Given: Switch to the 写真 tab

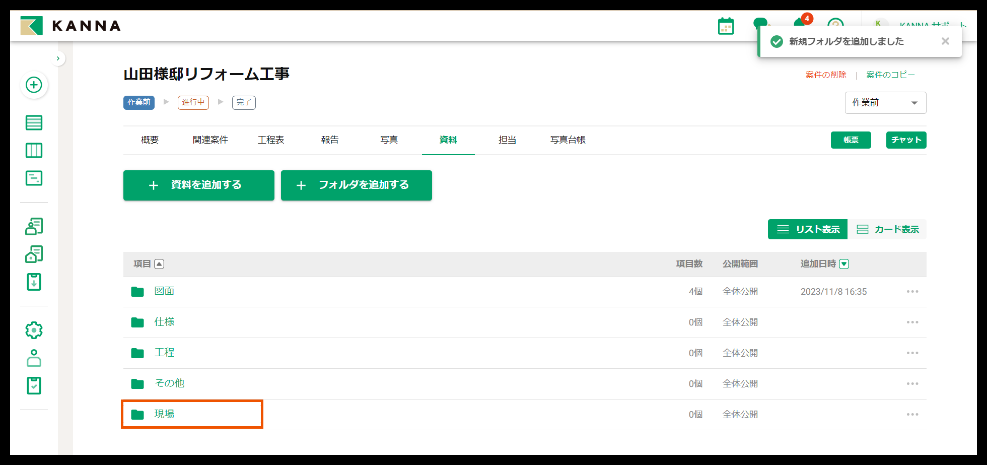Looking at the screenshot, I should 389,140.
